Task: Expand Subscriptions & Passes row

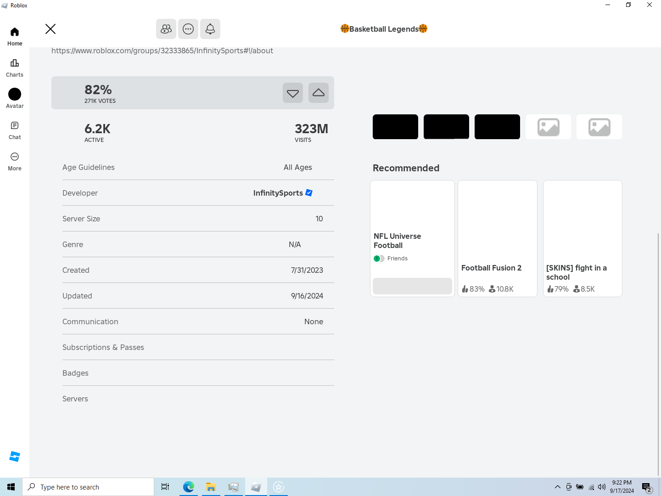Action: [x=198, y=347]
